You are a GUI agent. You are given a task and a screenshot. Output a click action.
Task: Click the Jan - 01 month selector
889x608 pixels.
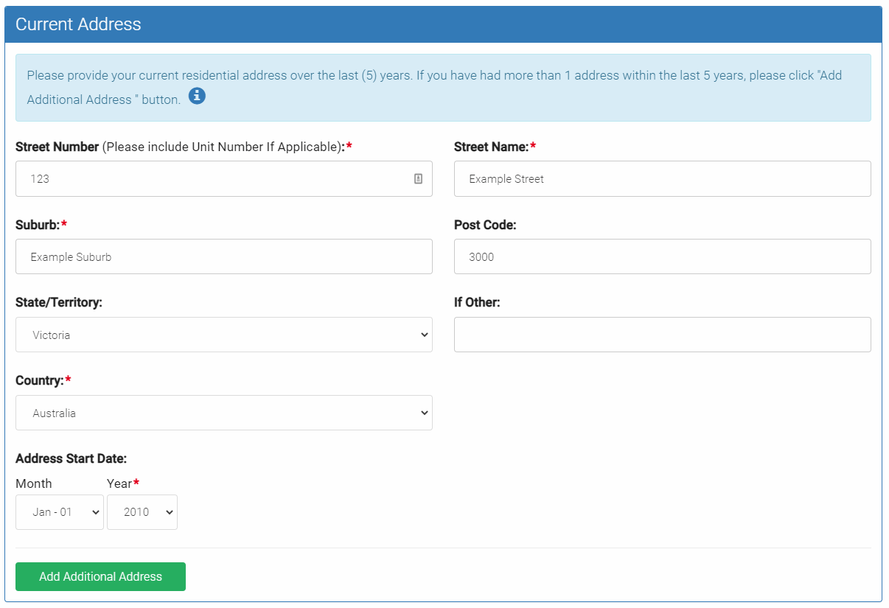tap(59, 511)
